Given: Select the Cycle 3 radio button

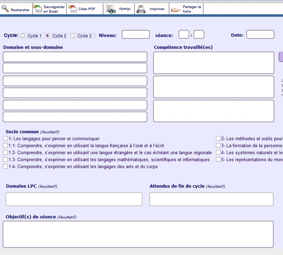Looking at the screenshot, I should tap(72, 36).
